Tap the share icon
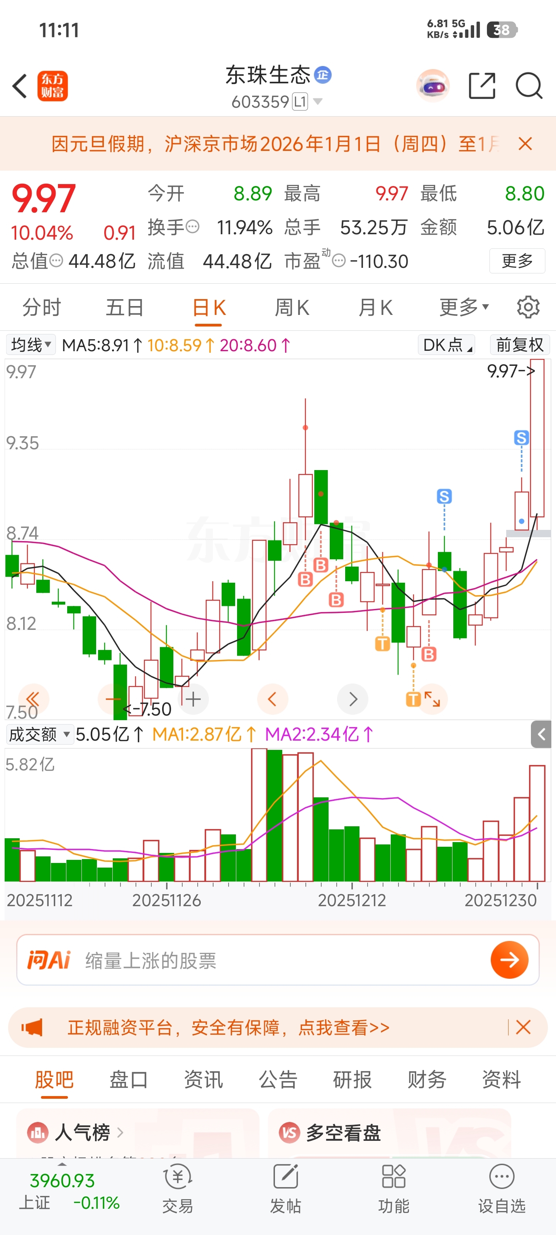 click(x=481, y=86)
